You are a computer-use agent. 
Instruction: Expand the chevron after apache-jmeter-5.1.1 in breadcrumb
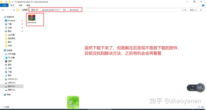(x=61, y=10)
